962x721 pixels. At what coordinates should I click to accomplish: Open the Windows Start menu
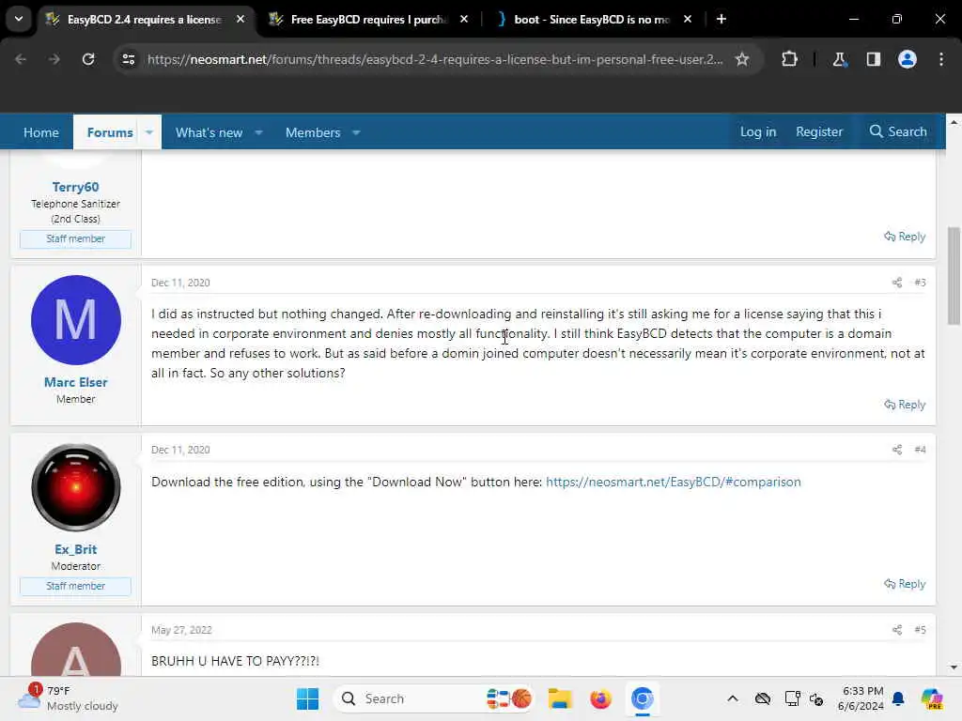pos(307,698)
